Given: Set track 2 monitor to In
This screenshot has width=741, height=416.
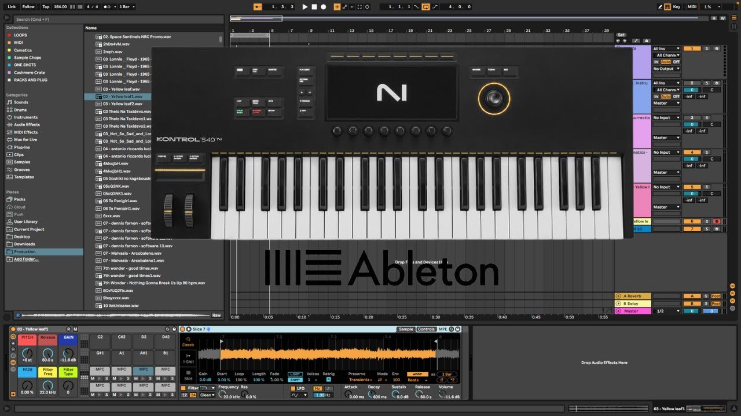Looking at the screenshot, I should pyautogui.click(x=656, y=96).
